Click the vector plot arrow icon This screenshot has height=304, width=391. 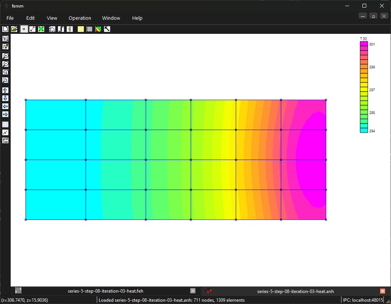coord(107,29)
